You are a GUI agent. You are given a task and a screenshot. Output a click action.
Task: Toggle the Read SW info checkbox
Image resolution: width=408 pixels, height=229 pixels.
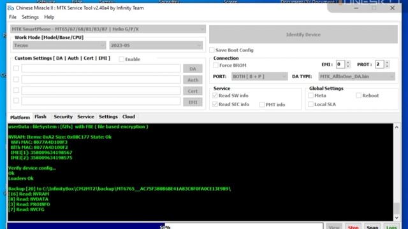click(x=215, y=95)
